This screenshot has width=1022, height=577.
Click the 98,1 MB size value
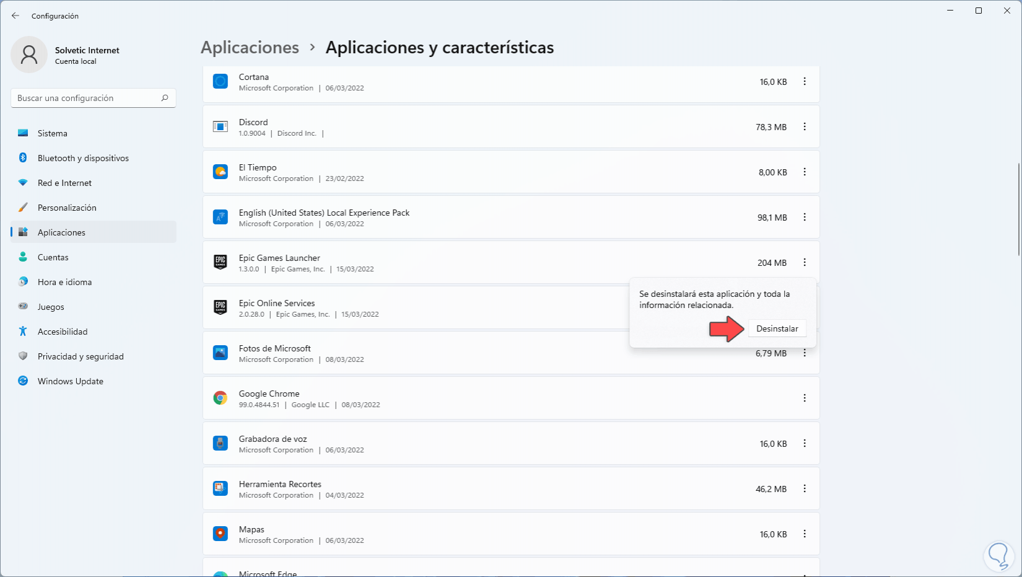click(x=772, y=218)
